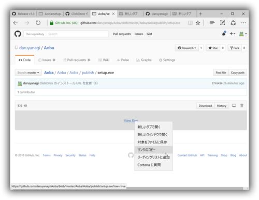The image size is (259, 200).
Task: Open the Blog footer link
Action: click(233, 155)
